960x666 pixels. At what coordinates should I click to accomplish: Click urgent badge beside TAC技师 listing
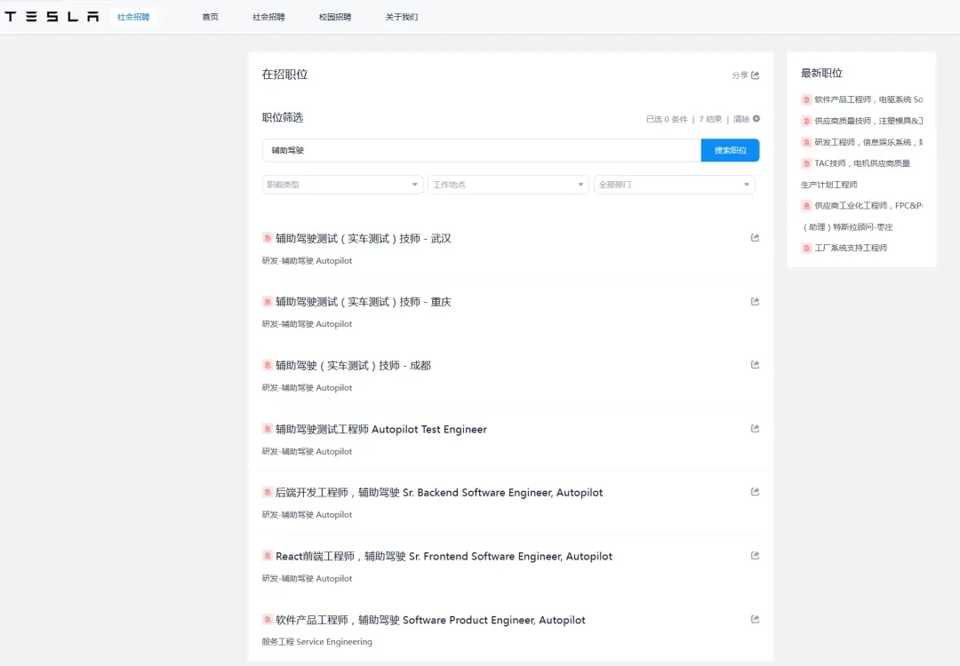tap(806, 163)
